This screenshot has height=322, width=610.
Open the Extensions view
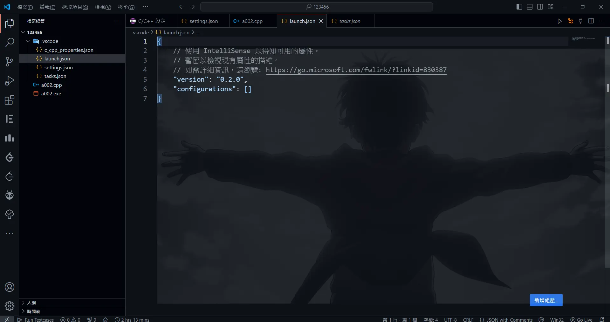click(x=10, y=100)
